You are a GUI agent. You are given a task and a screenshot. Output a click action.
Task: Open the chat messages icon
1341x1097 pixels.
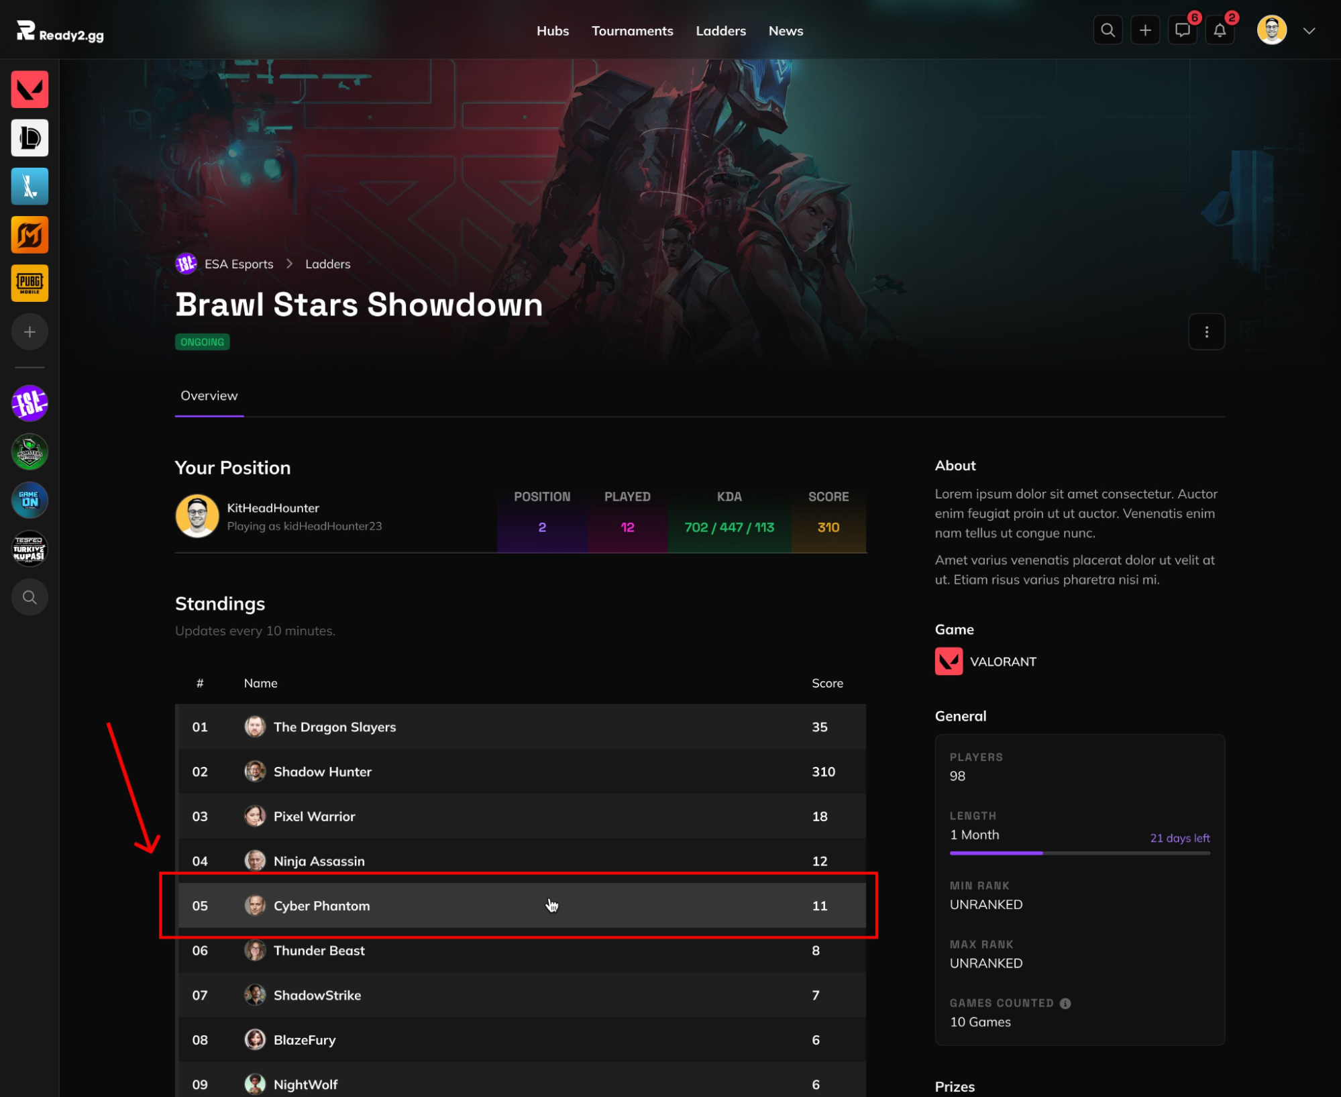(x=1182, y=31)
